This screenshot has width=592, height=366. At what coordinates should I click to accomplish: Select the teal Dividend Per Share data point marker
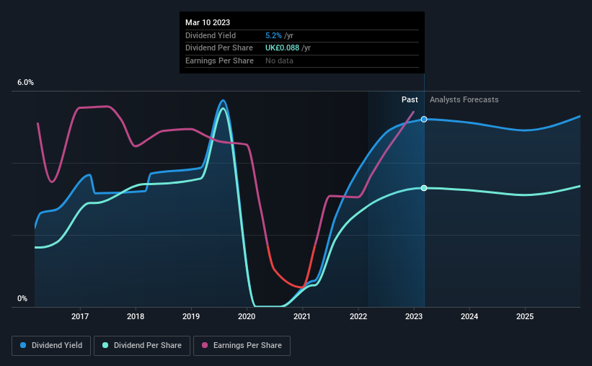[424, 188]
